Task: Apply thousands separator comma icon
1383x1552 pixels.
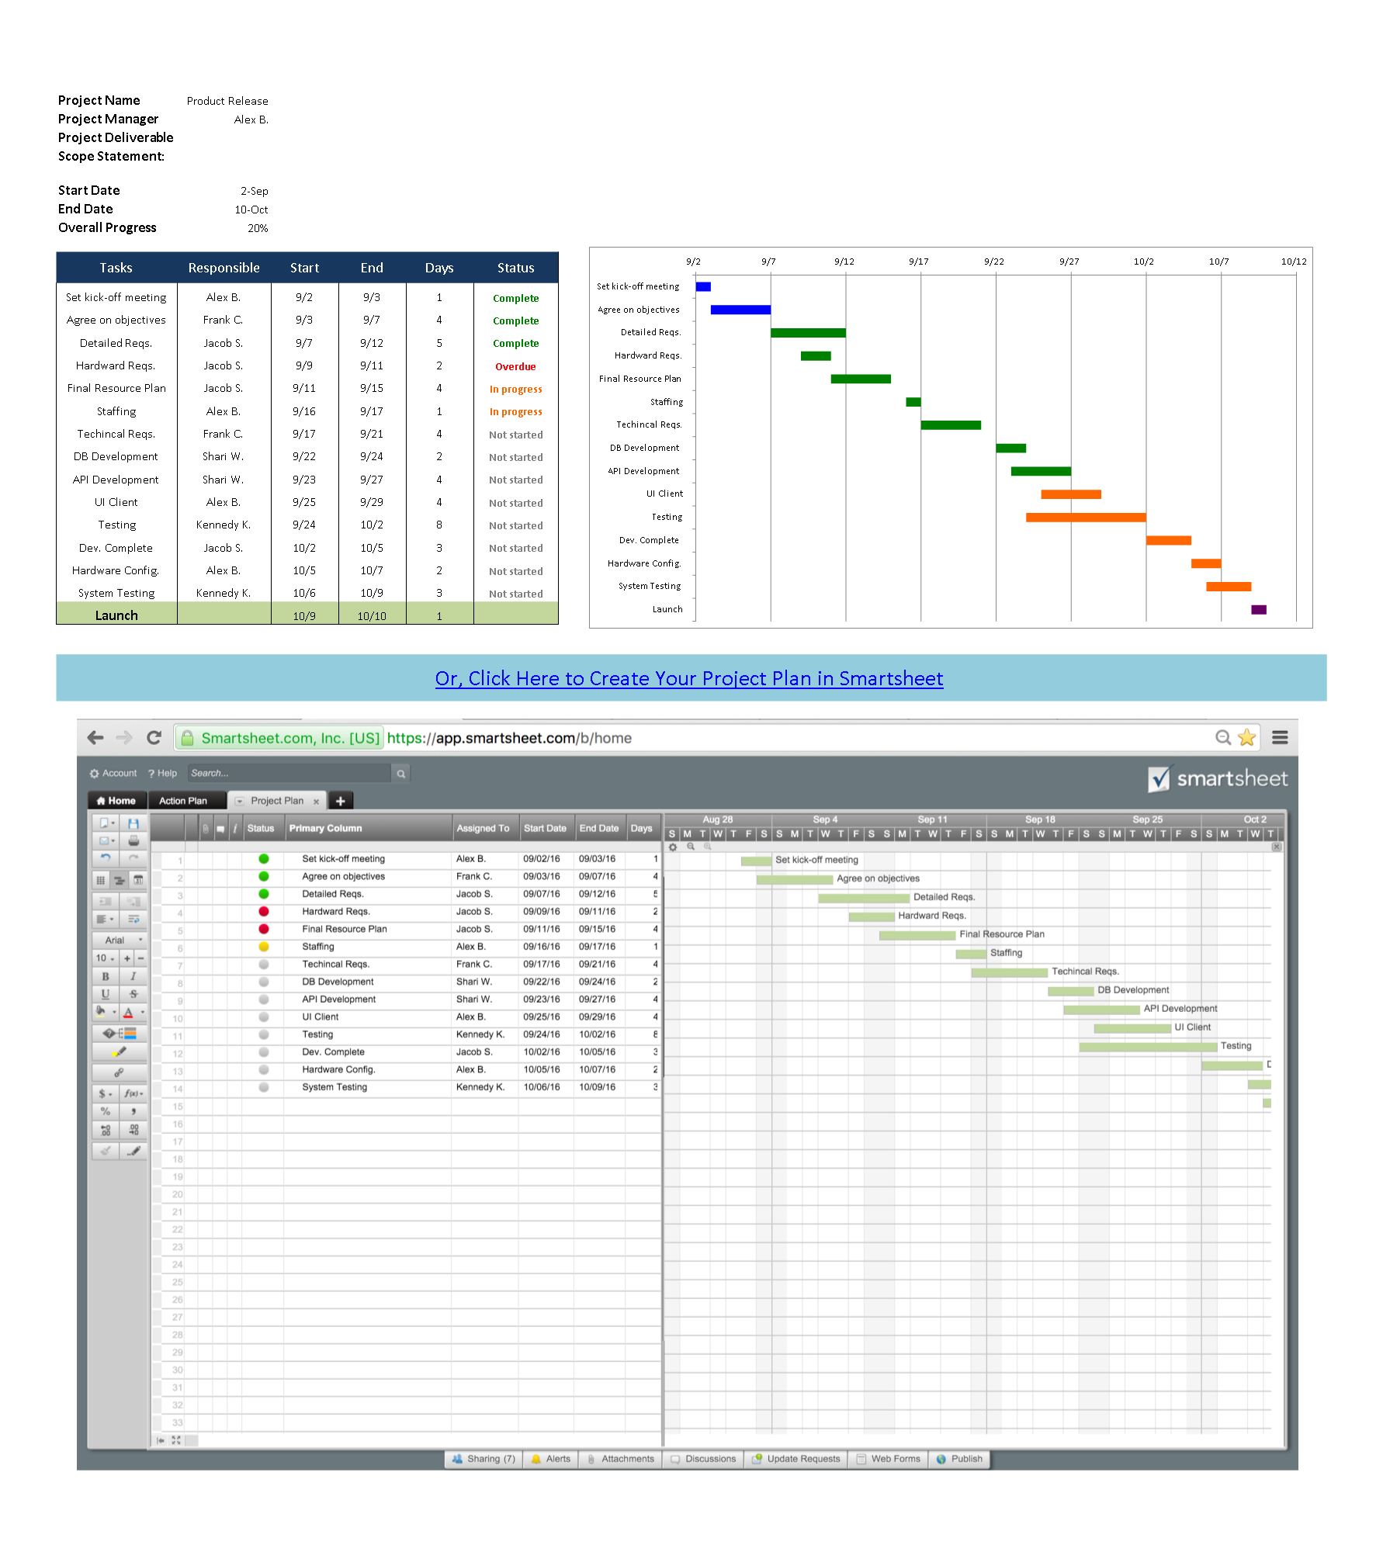Action: click(x=133, y=1111)
